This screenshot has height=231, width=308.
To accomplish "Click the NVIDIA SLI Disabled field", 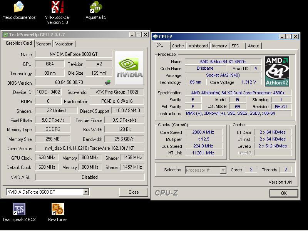I will tap(90, 177).
